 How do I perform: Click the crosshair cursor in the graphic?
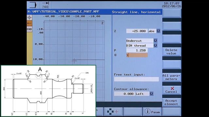(x=74, y=61)
